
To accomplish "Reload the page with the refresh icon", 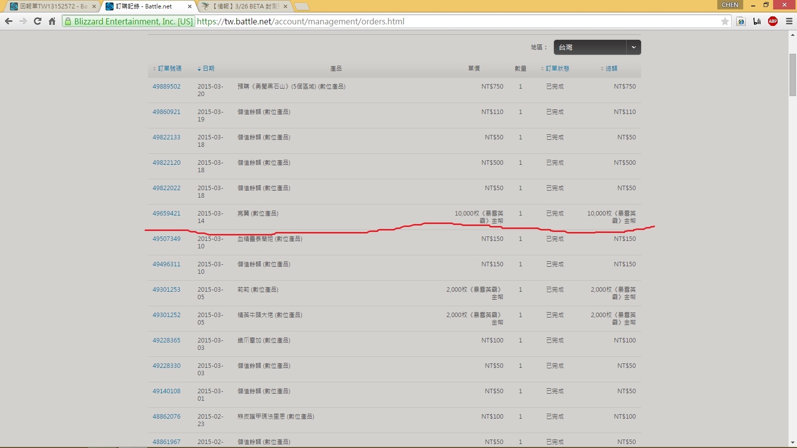I will click(37, 21).
